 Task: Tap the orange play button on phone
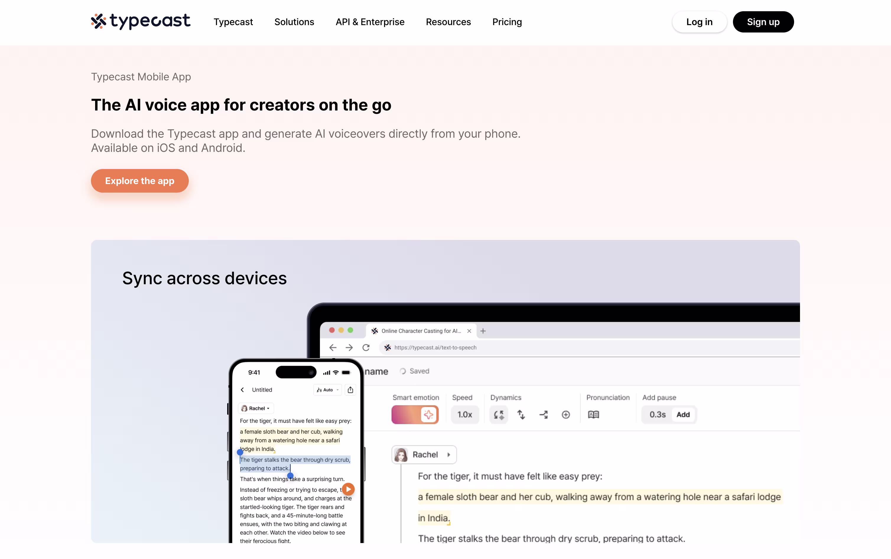click(348, 489)
